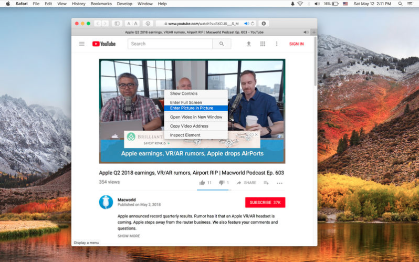
Task: Add video to playlist icon
Action: click(266, 183)
